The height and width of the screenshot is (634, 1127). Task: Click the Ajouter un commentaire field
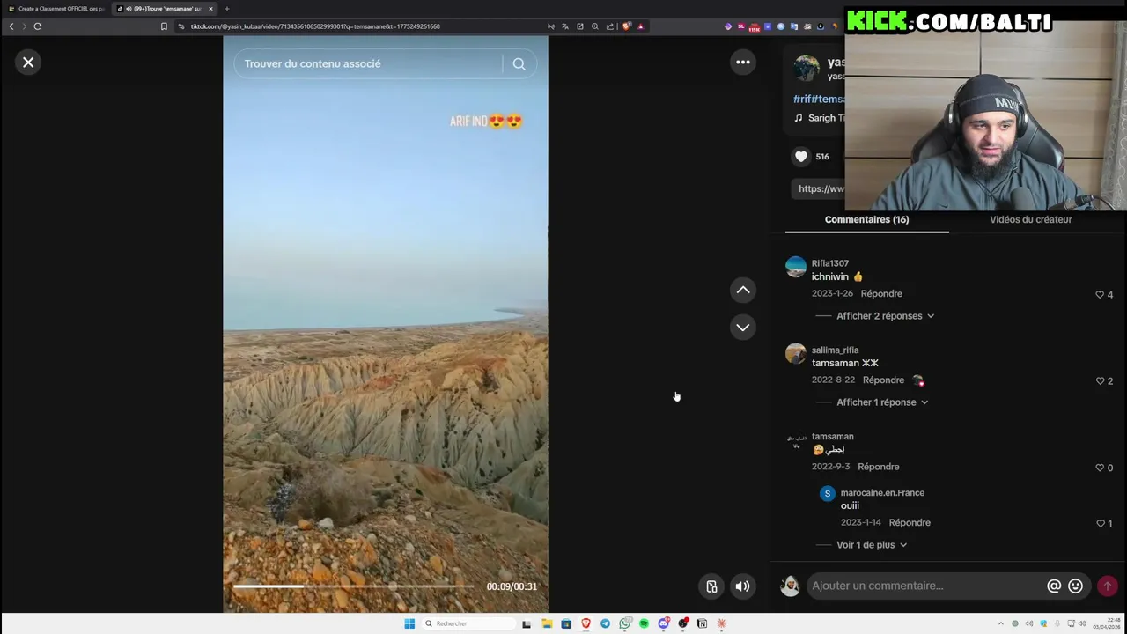click(x=924, y=586)
